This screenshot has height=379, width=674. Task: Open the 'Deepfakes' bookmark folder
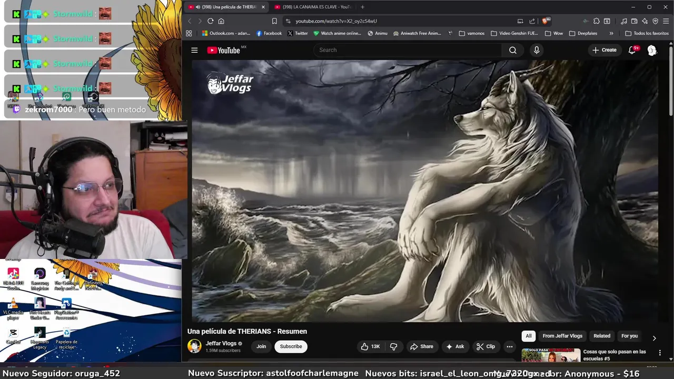583,33
